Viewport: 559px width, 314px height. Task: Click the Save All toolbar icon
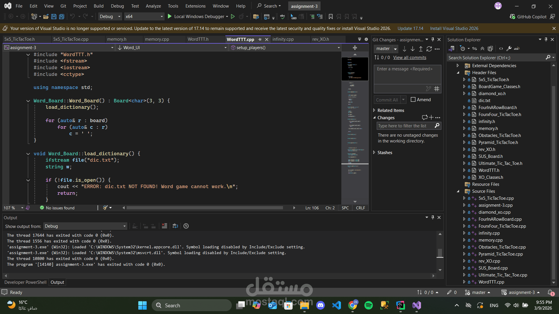62,17
